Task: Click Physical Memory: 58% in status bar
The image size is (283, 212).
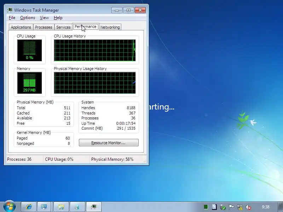Action: click(112, 159)
